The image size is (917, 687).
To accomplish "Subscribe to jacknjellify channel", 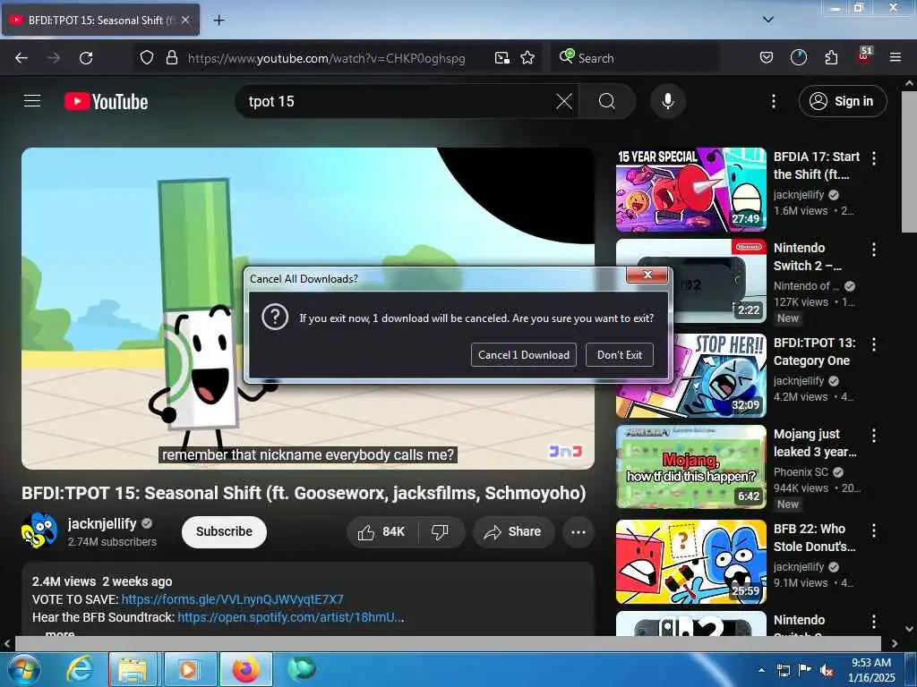I will 224,531.
